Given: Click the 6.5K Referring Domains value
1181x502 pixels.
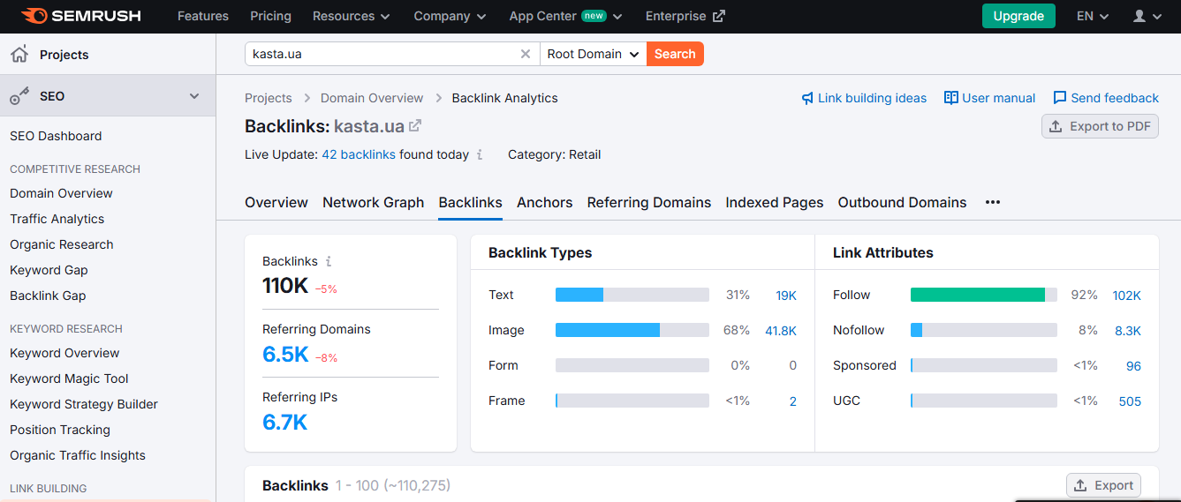Looking at the screenshot, I should coord(285,355).
